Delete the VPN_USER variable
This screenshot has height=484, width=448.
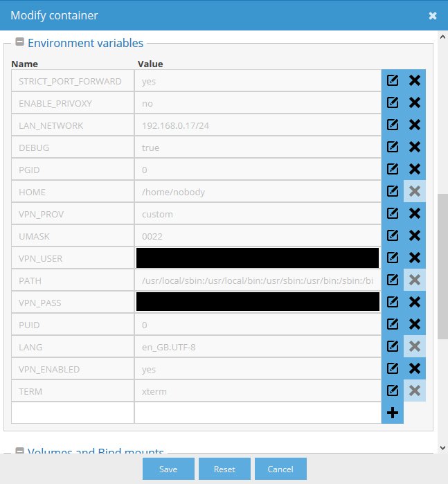415,258
